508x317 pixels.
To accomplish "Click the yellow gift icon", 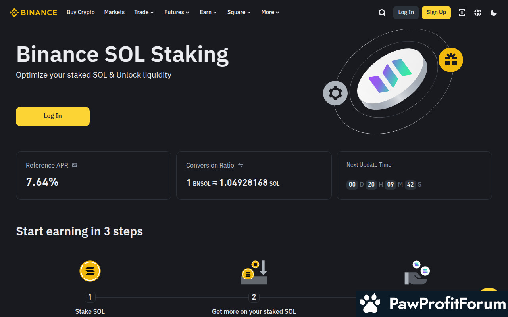I will [451, 60].
